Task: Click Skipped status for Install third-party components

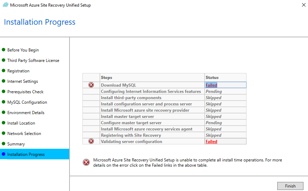Action: tap(213, 98)
